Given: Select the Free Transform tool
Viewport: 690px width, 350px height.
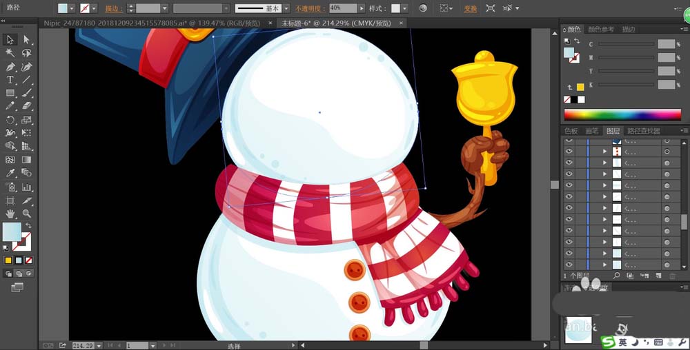Looking at the screenshot, I should point(26,132).
